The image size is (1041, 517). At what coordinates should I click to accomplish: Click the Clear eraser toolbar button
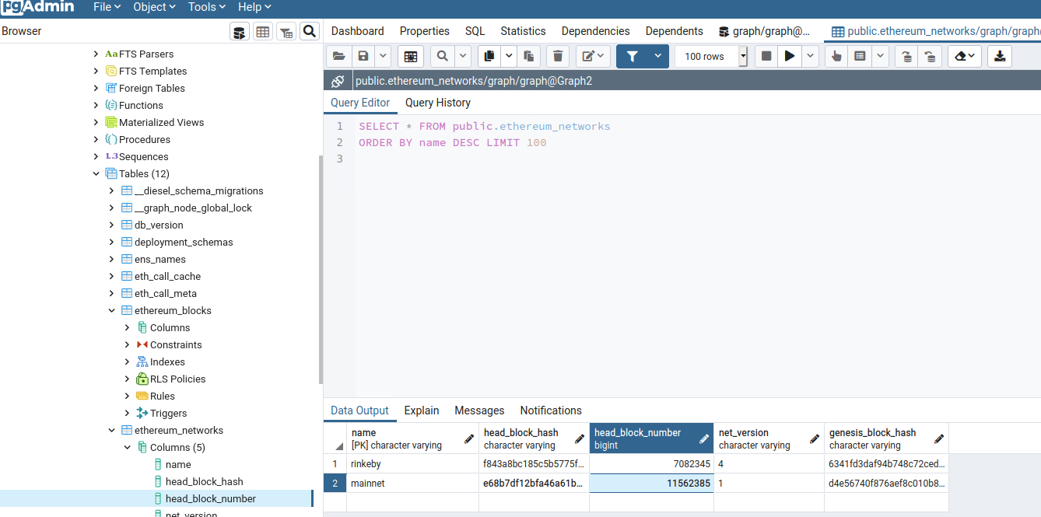(x=965, y=56)
